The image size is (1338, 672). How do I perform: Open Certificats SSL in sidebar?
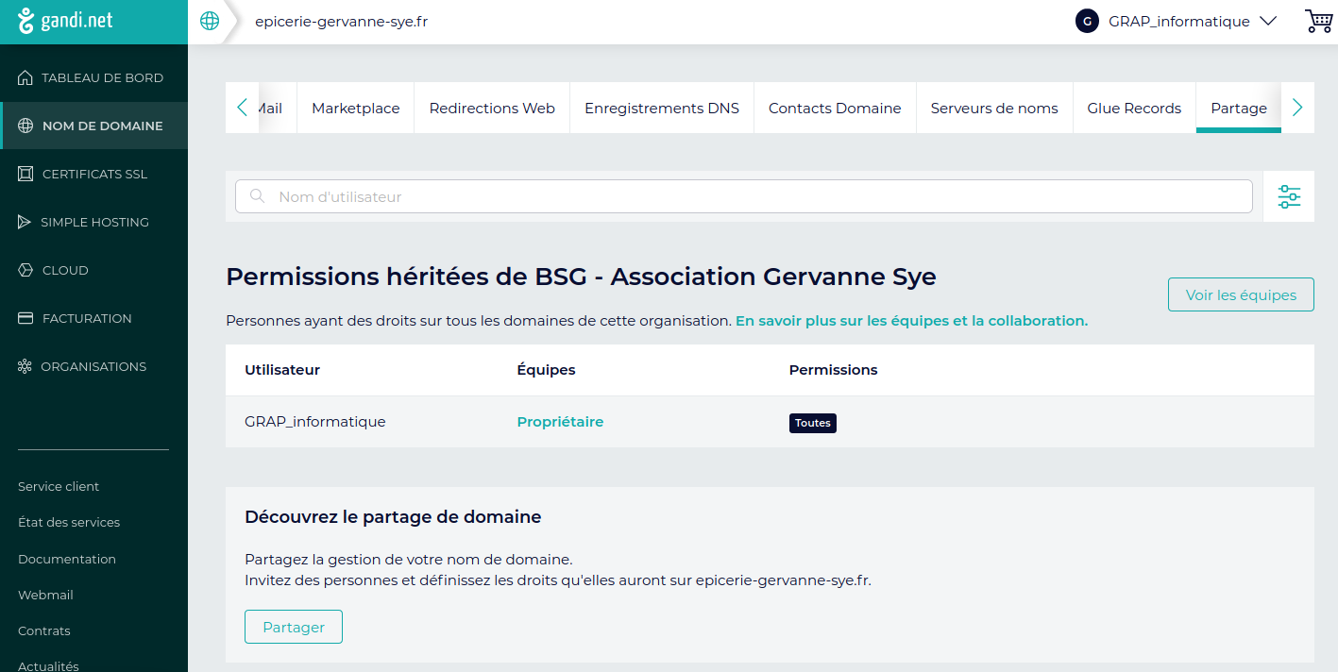[94, 174]
